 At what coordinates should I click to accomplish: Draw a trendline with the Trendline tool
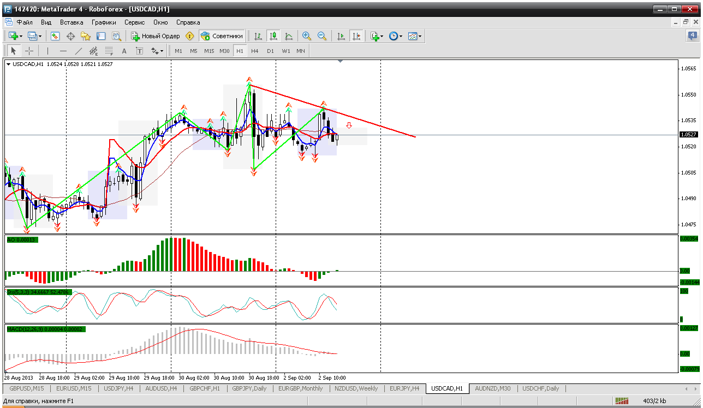(x=79, y=51)
